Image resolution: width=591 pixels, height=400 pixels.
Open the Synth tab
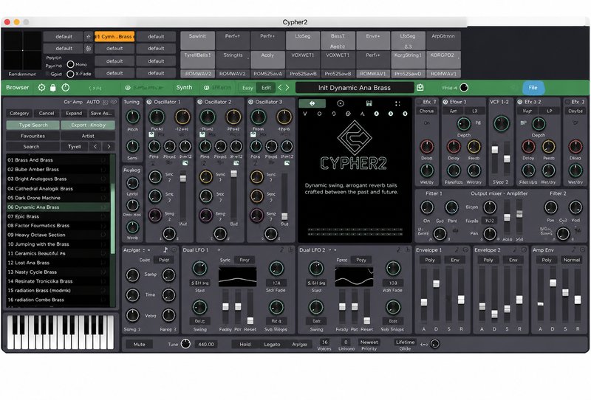[x=184, y=87]
